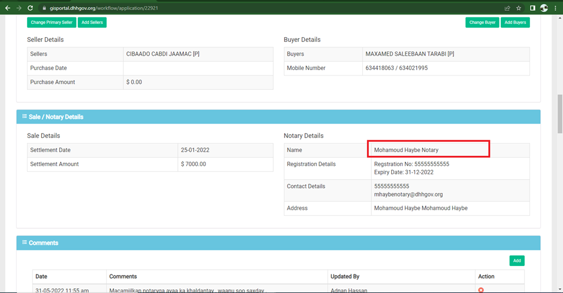Screen dimensions: 563x293
Task: Click the Sale / Notary Details list icon
Action: (25, 116)
